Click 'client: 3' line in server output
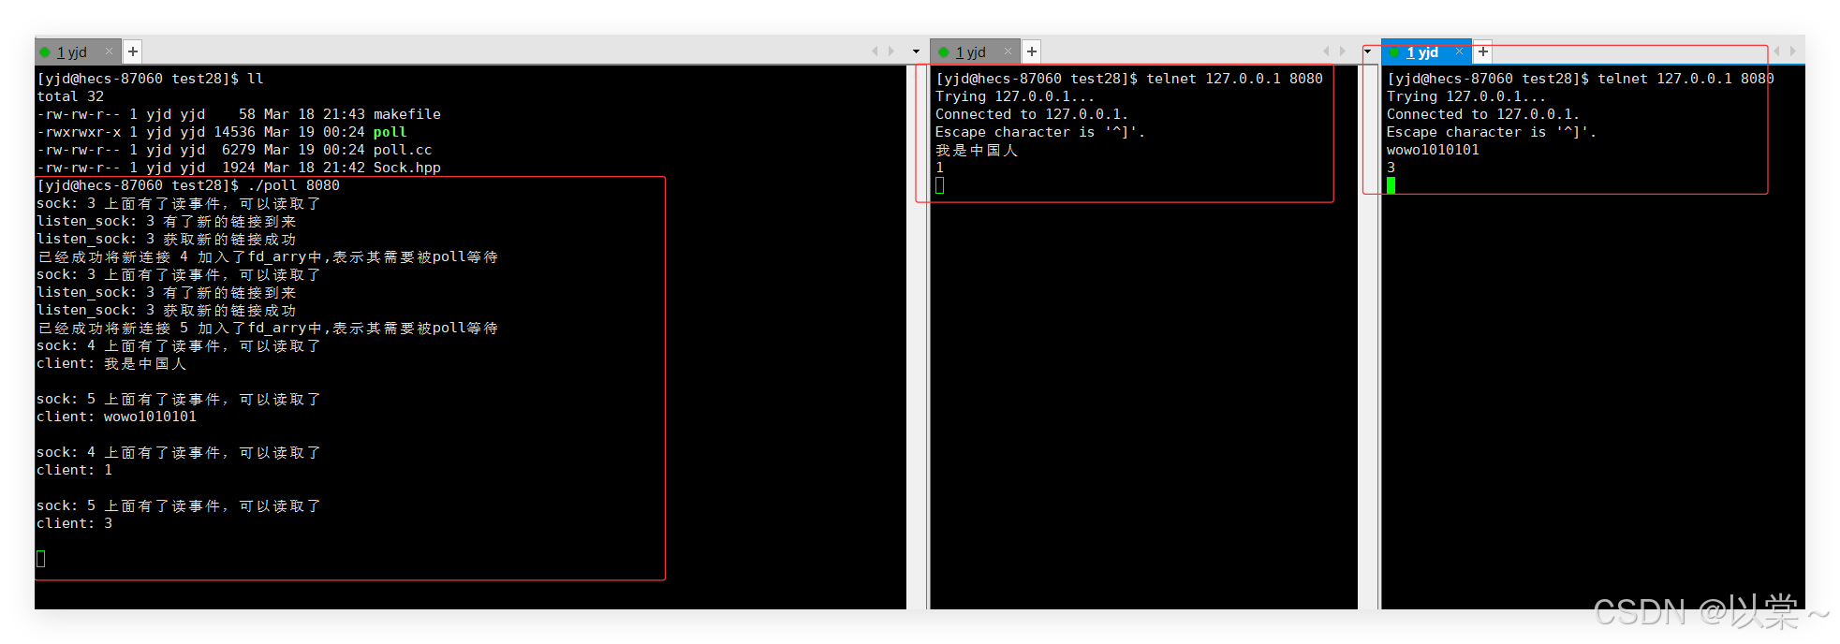Image resolution: width=1840 pixels, height=644 pixels. tap(74, 523)
